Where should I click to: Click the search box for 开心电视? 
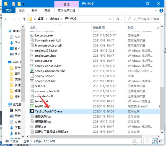[x=142, y=19]
